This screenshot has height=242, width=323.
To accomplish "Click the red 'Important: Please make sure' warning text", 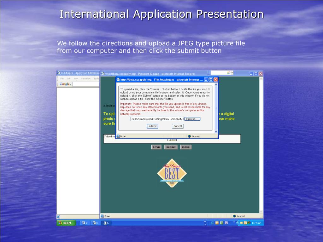I will [165, 109].
